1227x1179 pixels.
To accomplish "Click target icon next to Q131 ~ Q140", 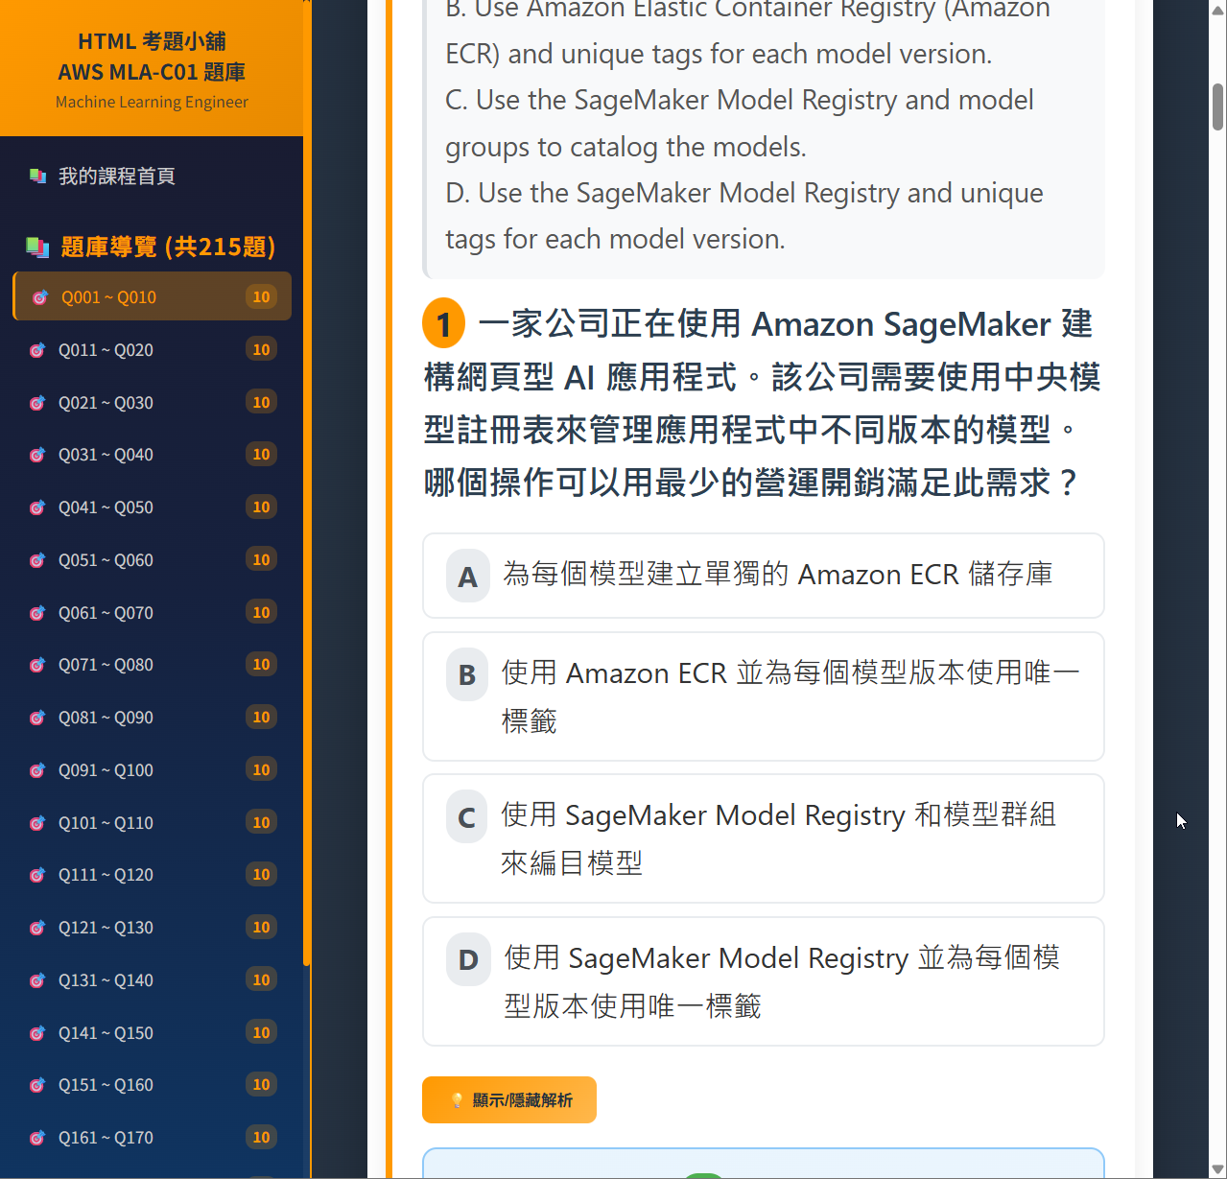I will tap(37, 980).
